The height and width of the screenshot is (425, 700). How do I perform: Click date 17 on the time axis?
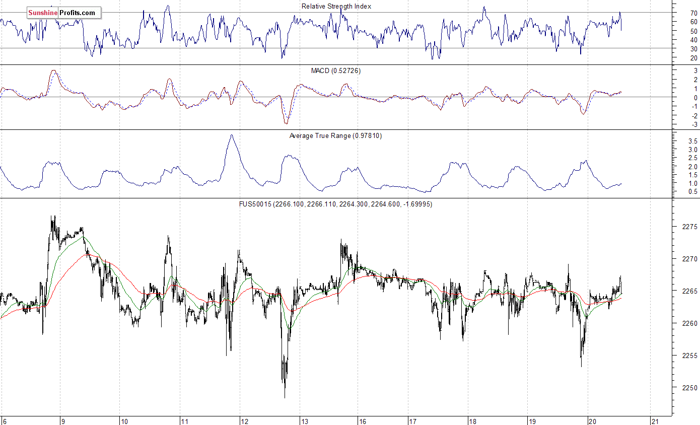point(412,421)
